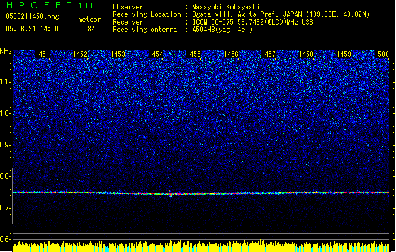Click the 0.6 frequency axis label
This screenshot has width=396, height=252.
tap(6, 239)
